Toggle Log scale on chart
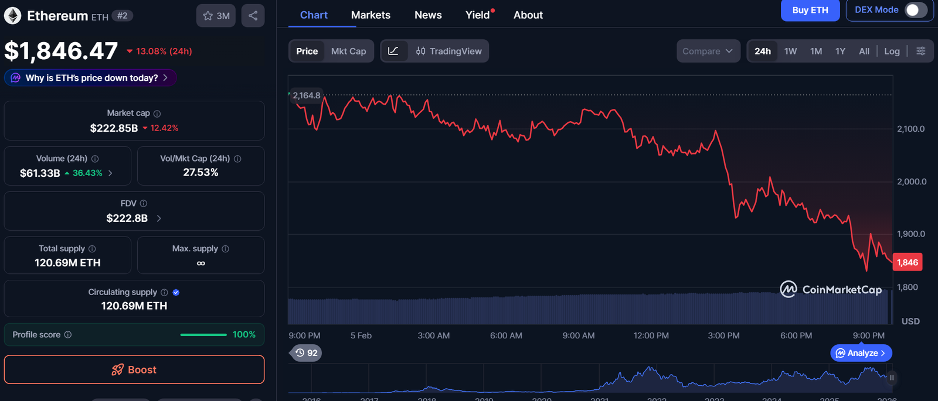Viewport: 938px width, 401px height. [x=891, y=51]
